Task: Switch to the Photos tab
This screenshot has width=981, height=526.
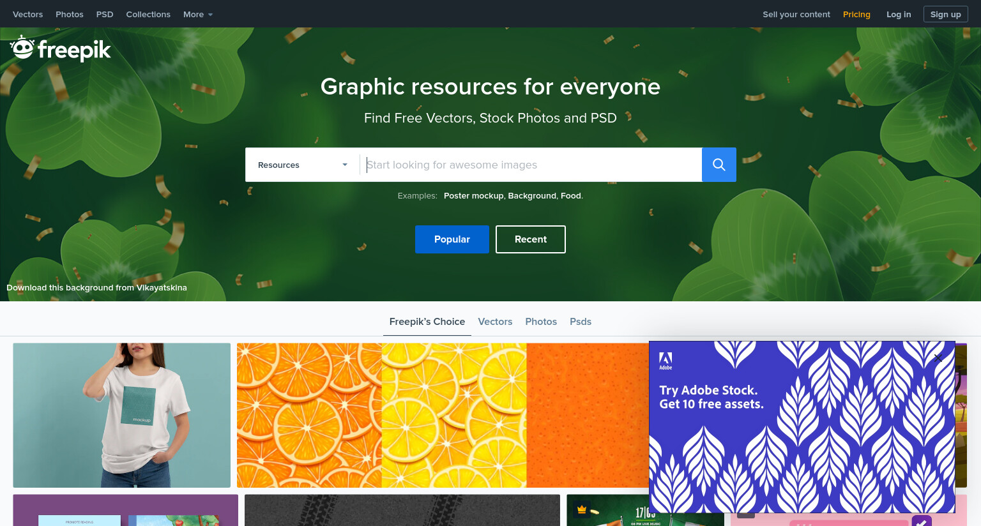Action: (x=541, y=322)
